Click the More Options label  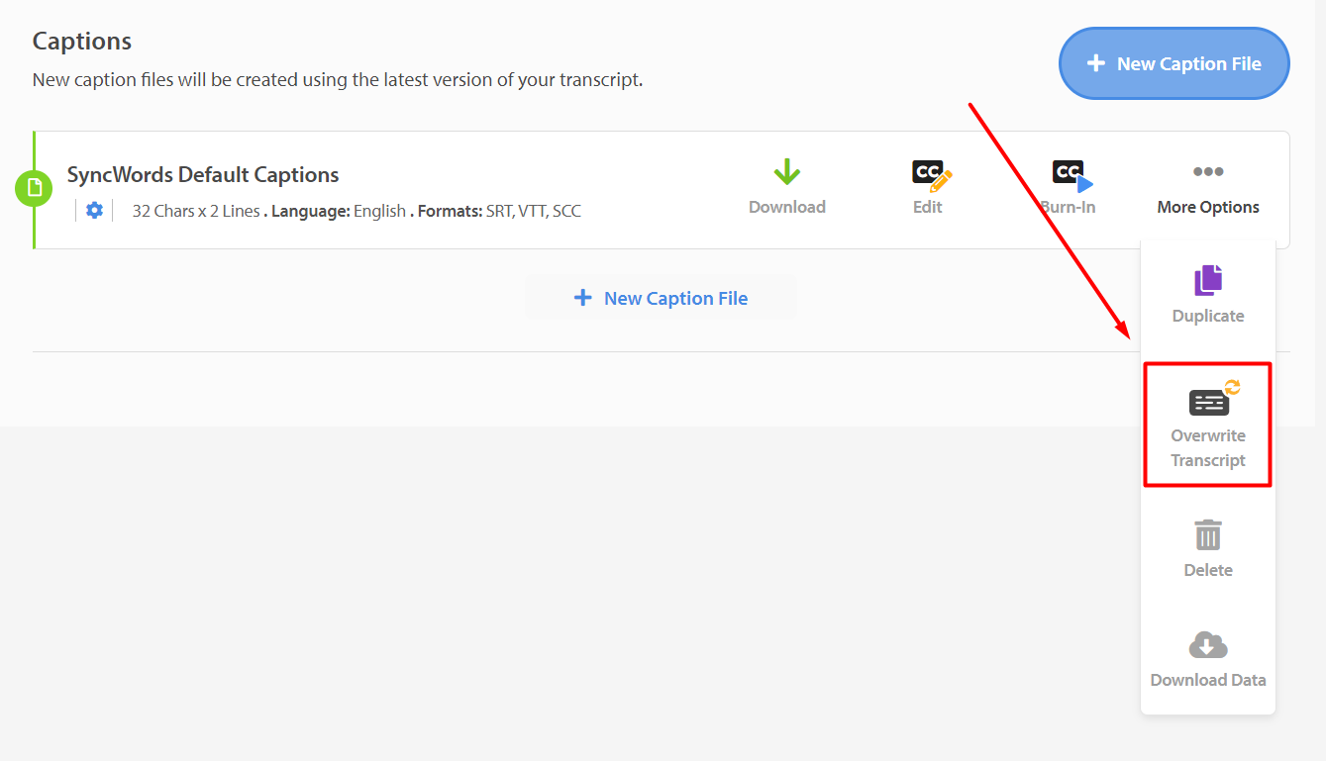click(1208, 207)
